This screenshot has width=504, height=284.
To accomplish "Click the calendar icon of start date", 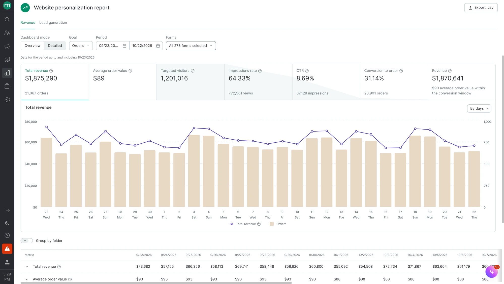I will click(124, 46).
